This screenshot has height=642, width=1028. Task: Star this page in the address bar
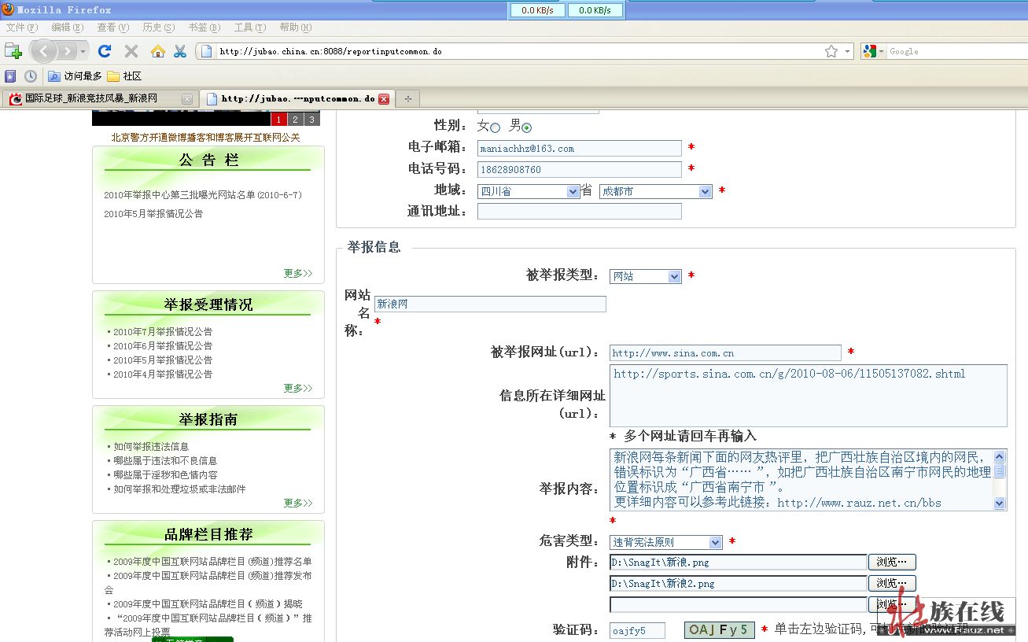[831, 51]
